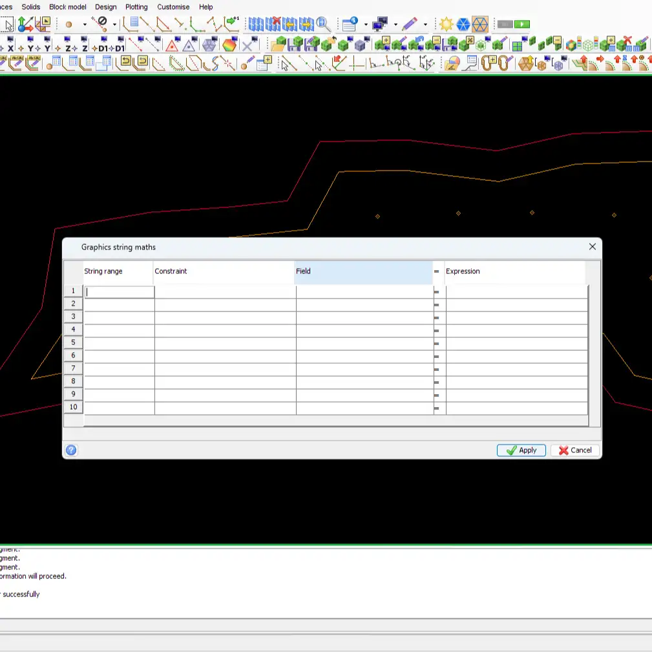Open block model using folder with green cubes

pos(278,44)
